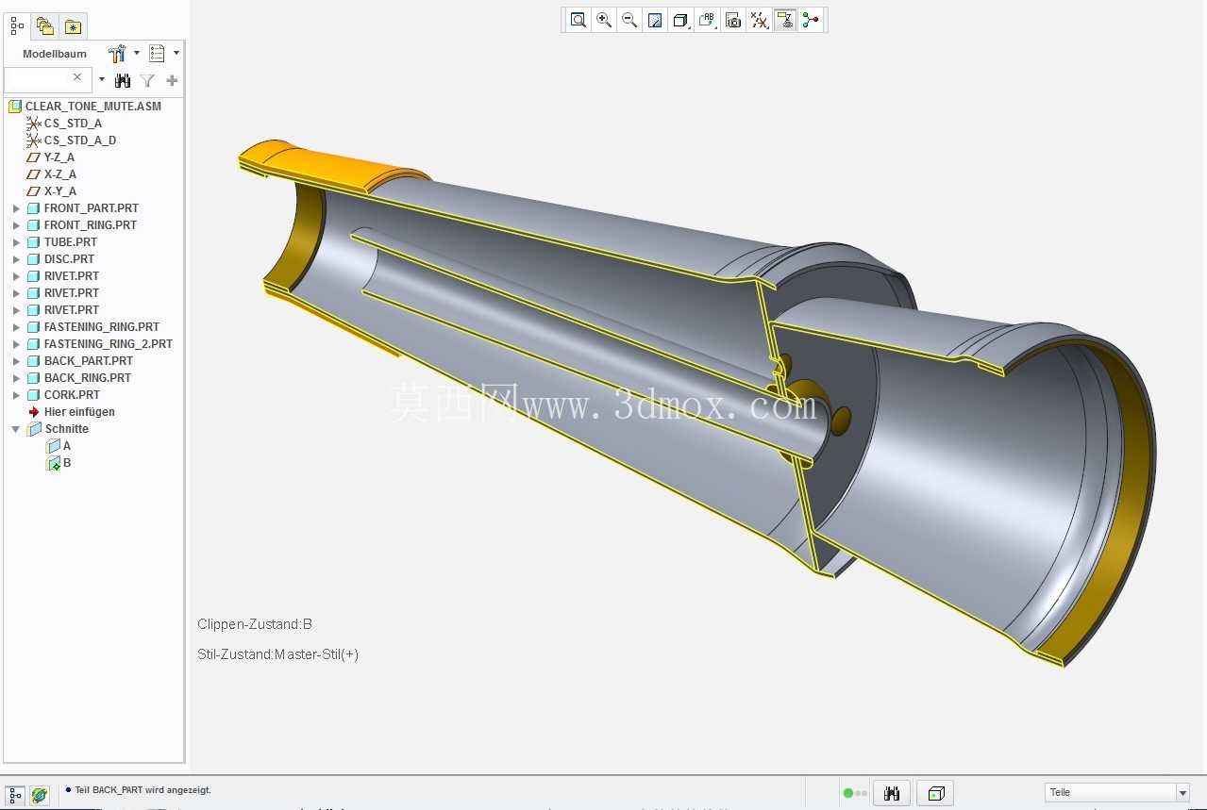Switch to the Model Tree tab icon

(x=17, y=25)
